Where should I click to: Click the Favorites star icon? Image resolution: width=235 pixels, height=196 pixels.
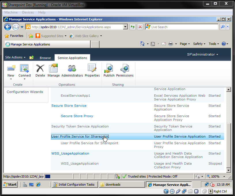pos(7,36)
